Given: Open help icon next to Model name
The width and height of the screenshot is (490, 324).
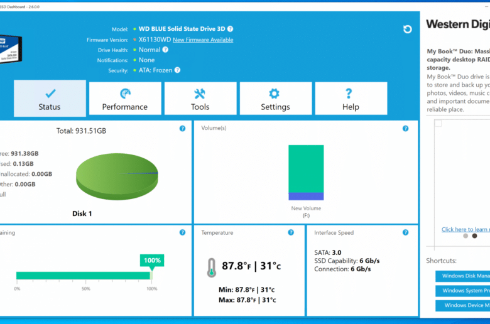Looking at the screenshot, I should pyautogui.click(x=231, y=29).
